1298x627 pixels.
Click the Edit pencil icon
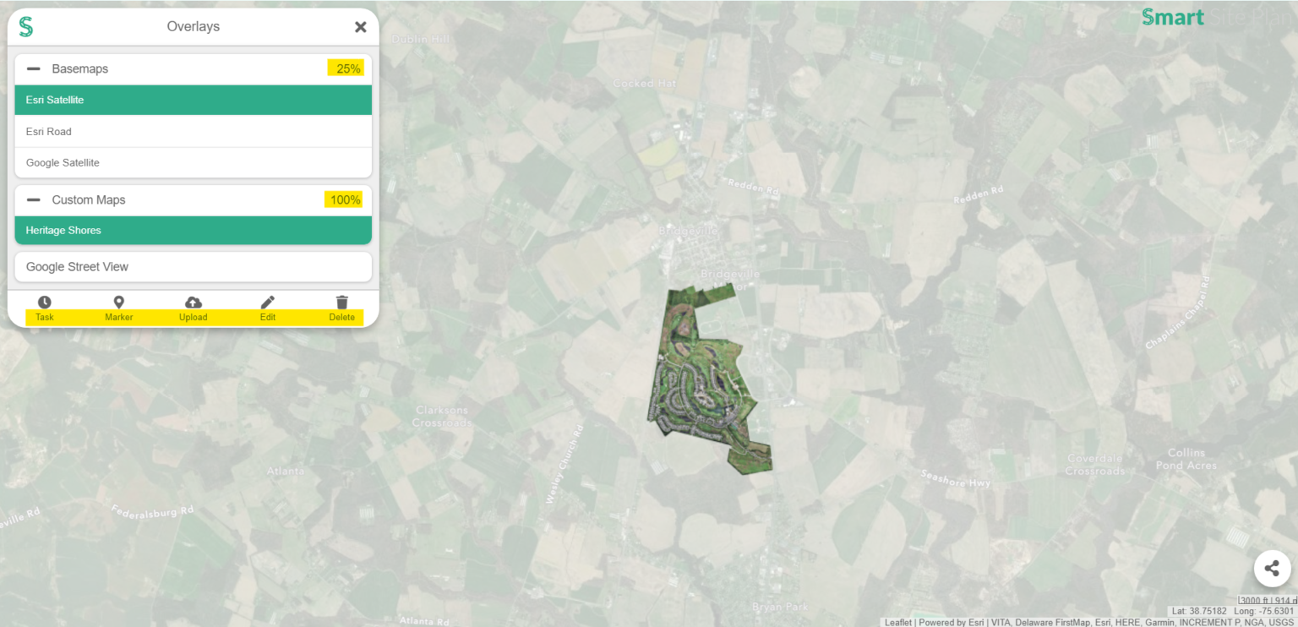268,303
